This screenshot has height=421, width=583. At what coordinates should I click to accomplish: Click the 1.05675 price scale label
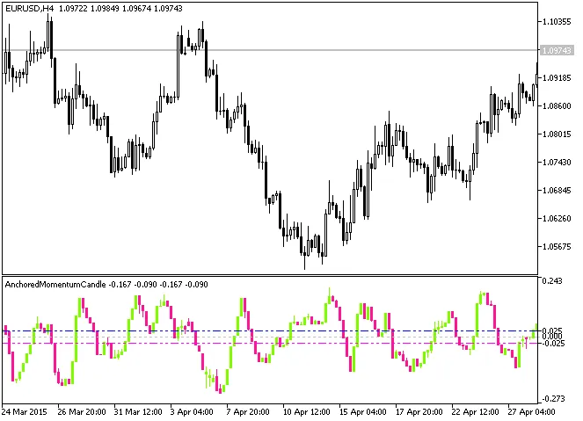click(558, 246)
